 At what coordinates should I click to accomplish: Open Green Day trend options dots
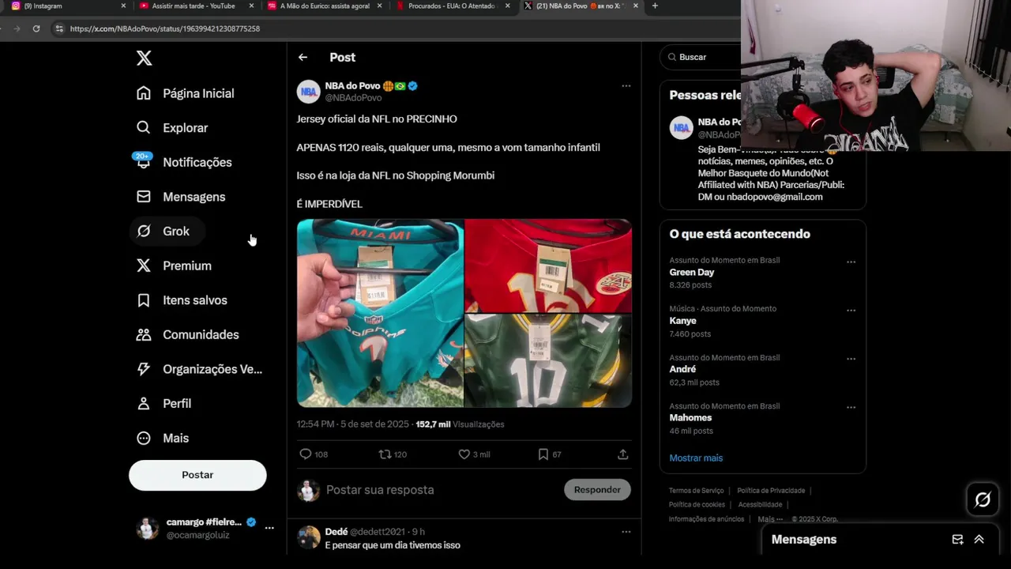point(851,262)
